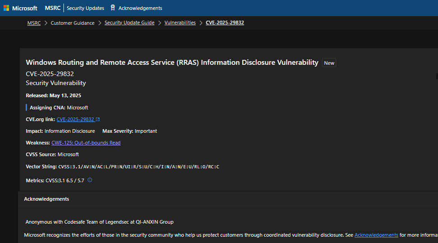Open the CVE.org CVE-2025-29832 link
The height and width of the screenshot is (243, 438).
tap(75, 119)
